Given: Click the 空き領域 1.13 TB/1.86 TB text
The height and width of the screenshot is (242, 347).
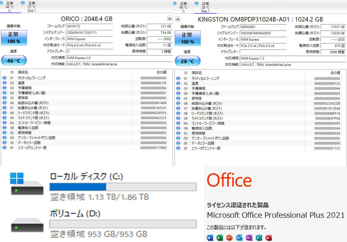Looking at the screenshot, I should (x=99, y=197).
